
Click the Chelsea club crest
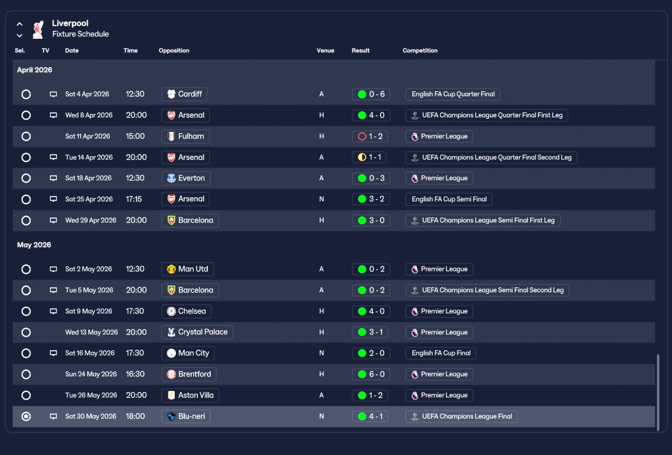[x=171, y=311]
